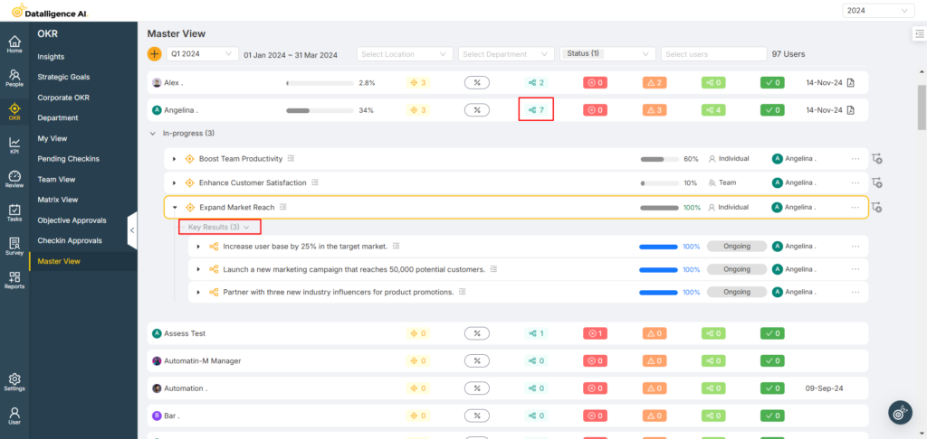Open details icon next to Boost Team Productivity

pyautogui.click(x=291, y=159)
